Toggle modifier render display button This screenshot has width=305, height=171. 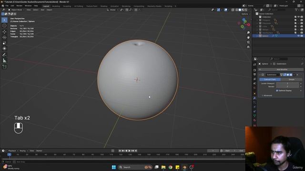(291, 75)
